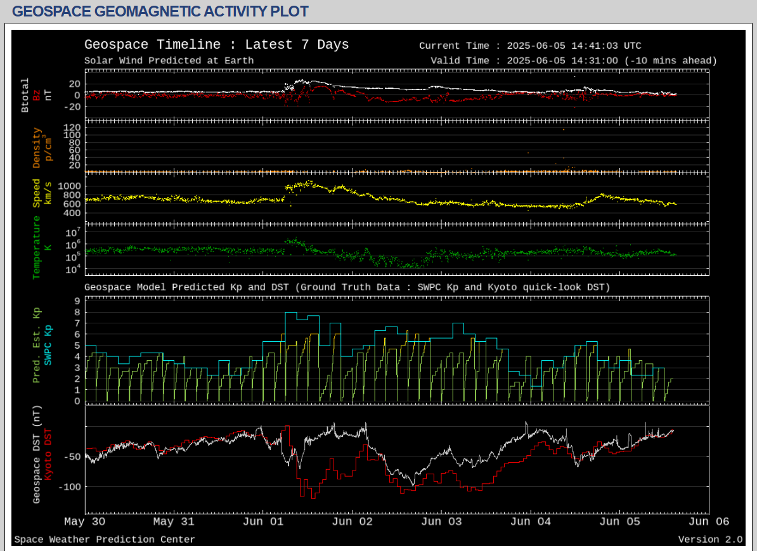Click the Jun 01 date tick label
Viewport: 757px width, 551px height.
(263, 522)
